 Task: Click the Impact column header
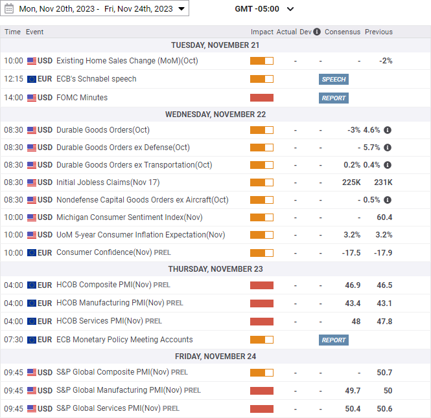pos(262,32)
